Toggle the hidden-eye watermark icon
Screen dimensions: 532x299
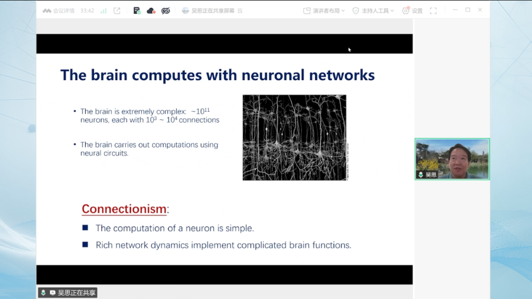coord(166,11)
